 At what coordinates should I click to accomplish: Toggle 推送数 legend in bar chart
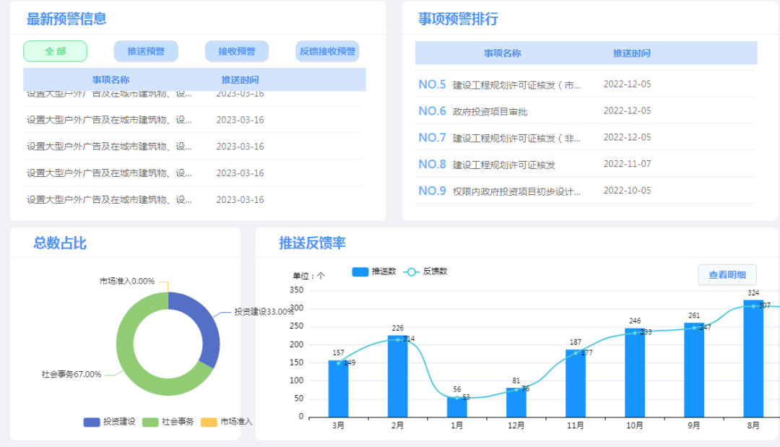coord(374,272)
